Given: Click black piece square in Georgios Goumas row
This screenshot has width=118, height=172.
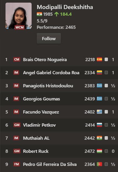Looking at the screenshot, I should coord(106,99).
